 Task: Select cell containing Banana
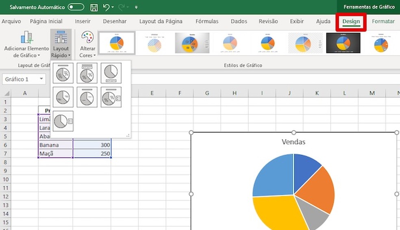point(56,145)
